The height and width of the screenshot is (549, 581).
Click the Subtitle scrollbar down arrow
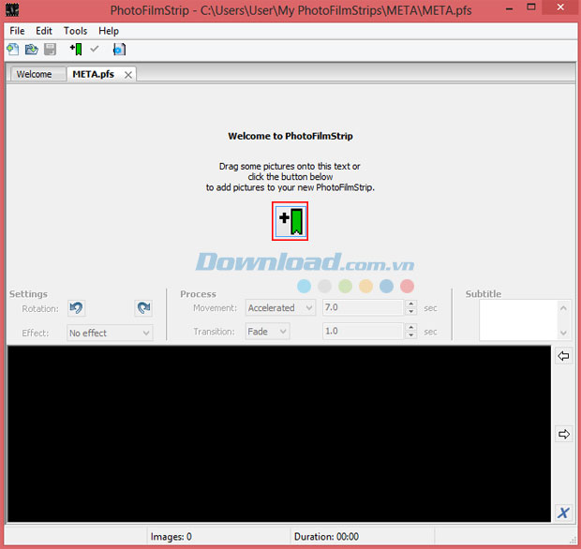click(563, 333)
